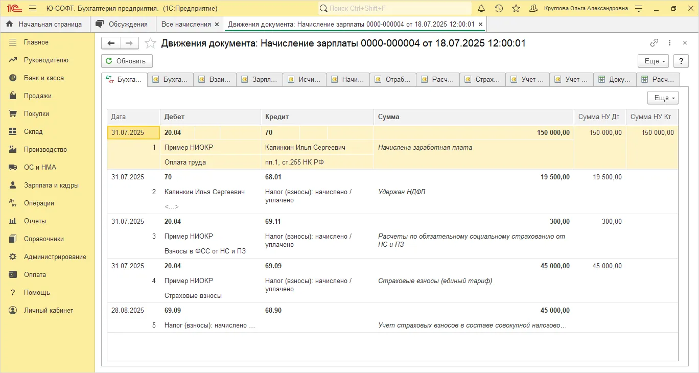Open the Доку... register tab
This screenshot has width=699, height=373.
615,79
